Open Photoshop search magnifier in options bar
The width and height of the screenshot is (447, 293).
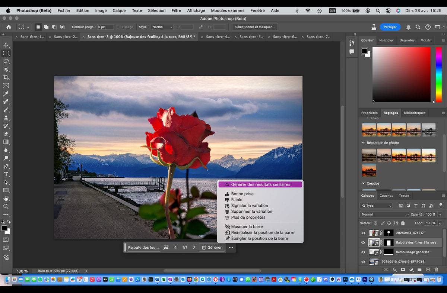[418, 27]
